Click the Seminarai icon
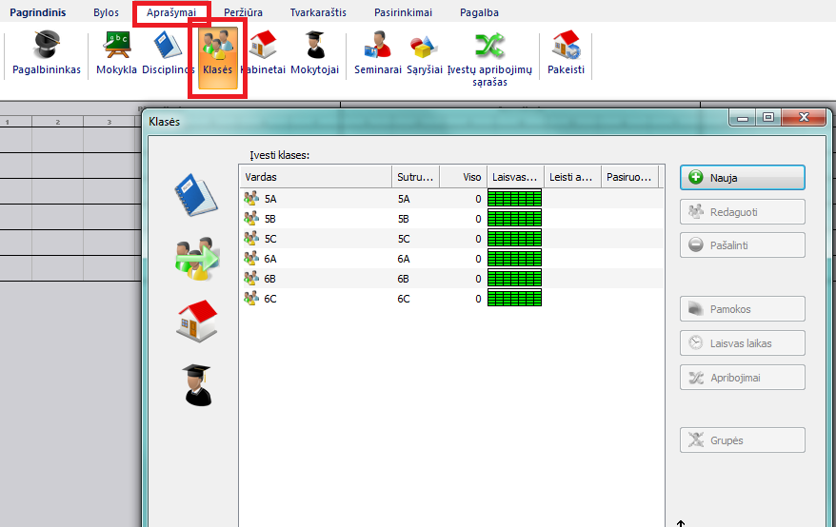Image resolution: width=836 pixels, height=527 pixels. coord(377,54)
